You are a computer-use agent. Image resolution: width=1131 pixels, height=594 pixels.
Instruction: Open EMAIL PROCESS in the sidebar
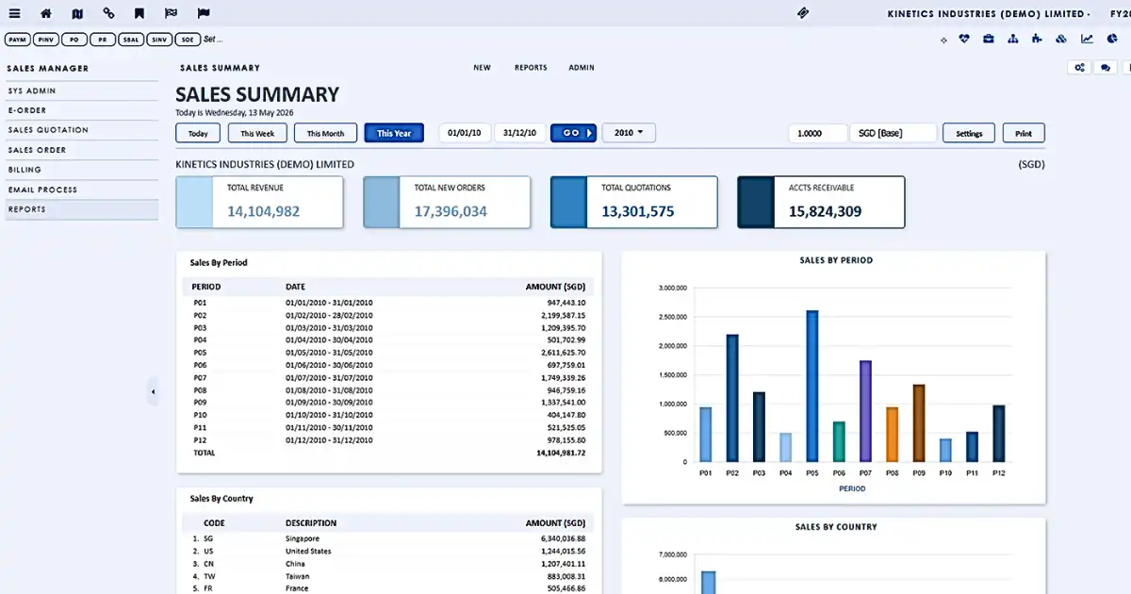[x=81, y=190]
